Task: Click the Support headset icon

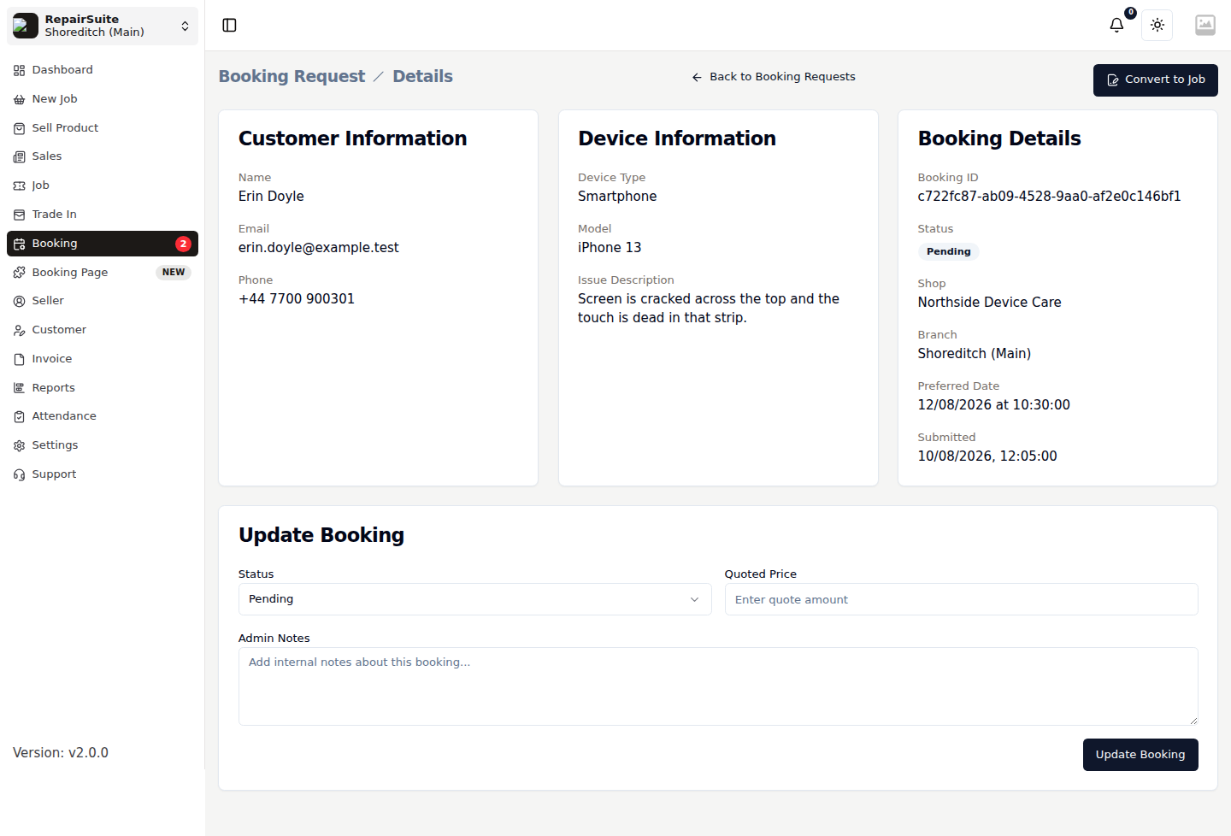Action: click(x=19, y=474)
